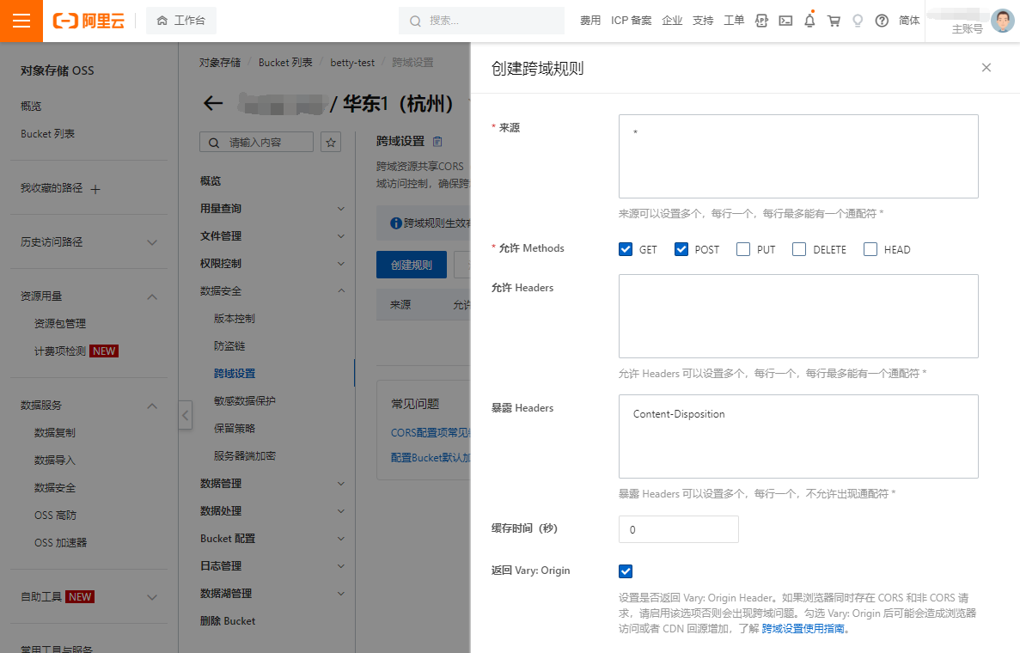Open the orange hamburger main menu
The width and height of the screenshot is (1020, 653).
pyautogui.click(x=21, y=21)
